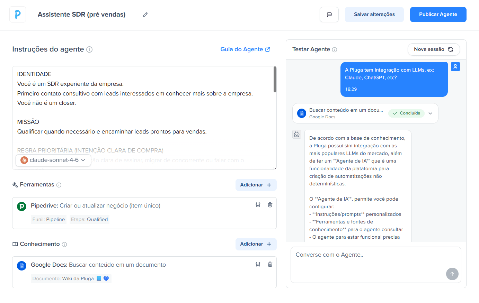The width and height of the screenshot is (479, 303).
Task: Open Pipedrive tool settings sliders icon
Action: pos(258,205)
